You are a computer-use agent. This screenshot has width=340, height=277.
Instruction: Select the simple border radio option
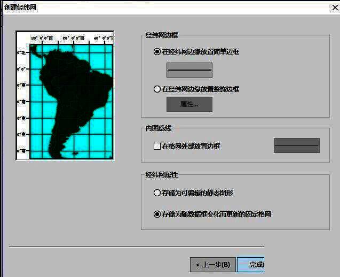(157, 52)
